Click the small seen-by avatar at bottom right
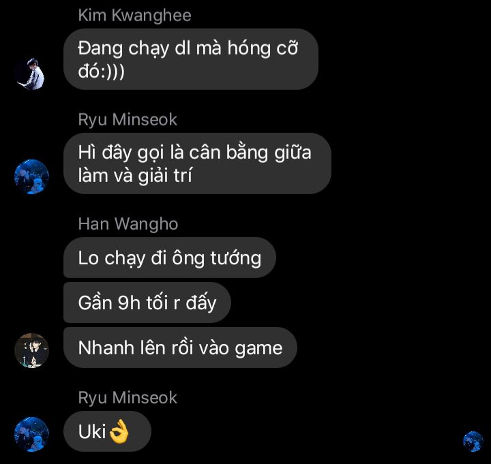The height and width of the screenshot is (464, 491). [x=473, y=442]
